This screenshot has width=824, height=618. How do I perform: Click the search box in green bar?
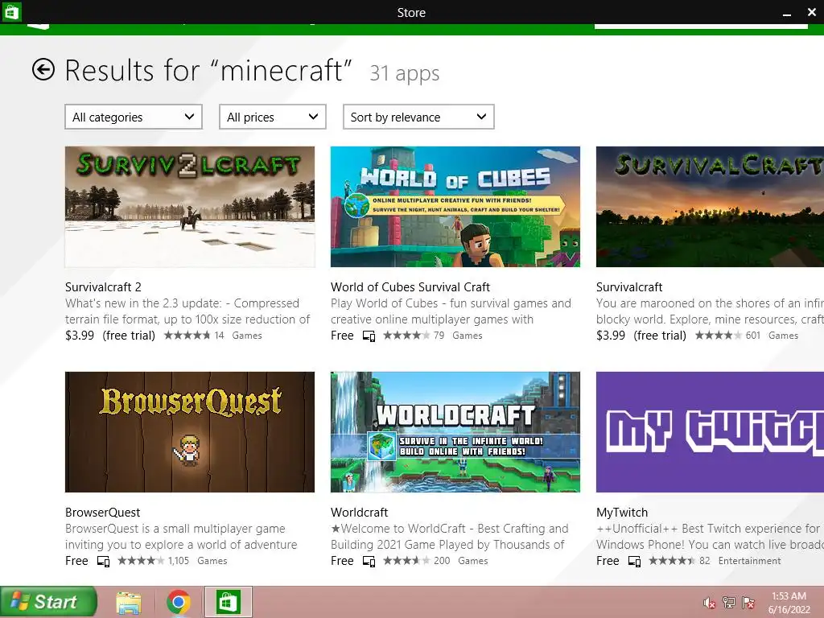pyautogui.click(x=701, y=26)
